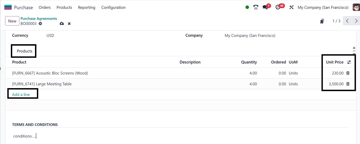Open the column settings adjust icon
The height and width of the screenshot is (144, 360).
[349, 62]
